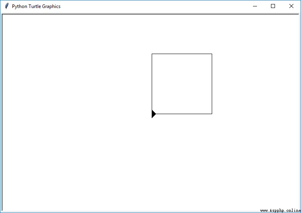Maximize the Python Turtle Graphics window
301x213 pixels.
click(273, 6)
